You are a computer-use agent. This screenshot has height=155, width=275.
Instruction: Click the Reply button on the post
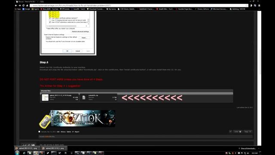pos(248,132)
